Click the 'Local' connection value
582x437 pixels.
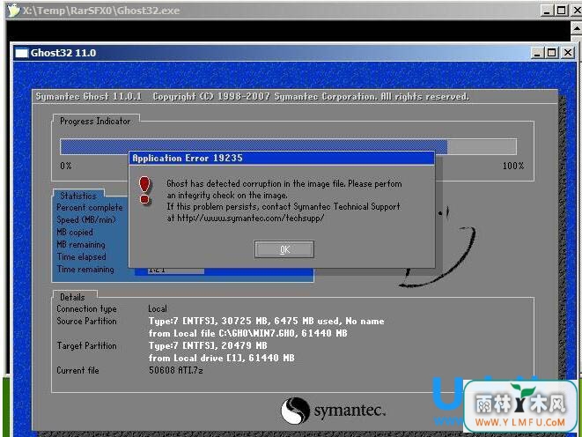pyautogui.click(x=158, y=309)
